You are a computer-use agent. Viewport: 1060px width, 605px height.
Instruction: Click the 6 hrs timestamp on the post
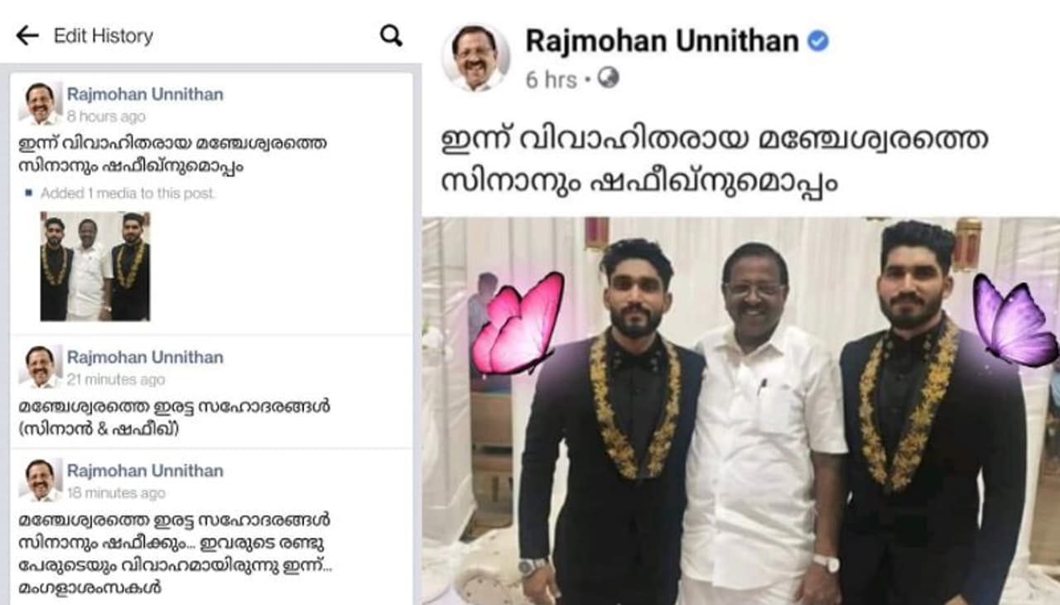tap(551, 79)
